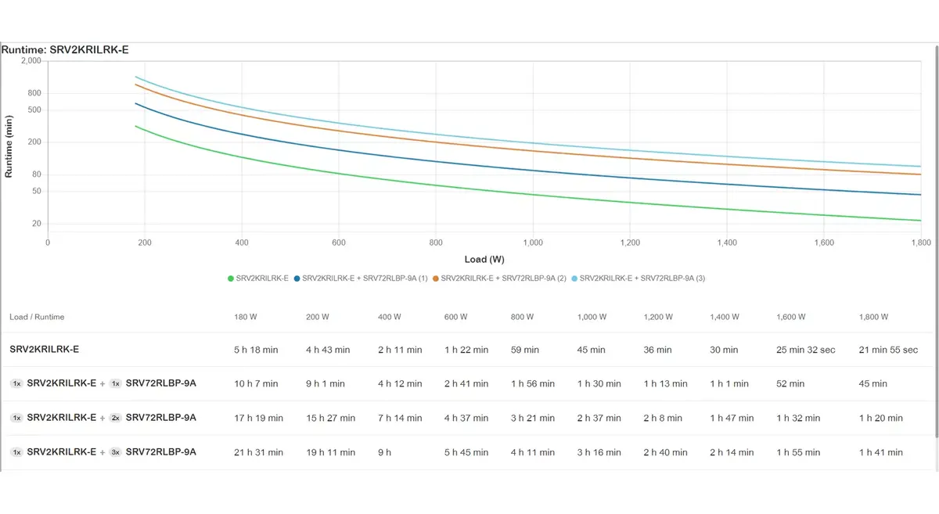Click the cell 17 h 19 min
Screen dimensions: 939x514
258,419
